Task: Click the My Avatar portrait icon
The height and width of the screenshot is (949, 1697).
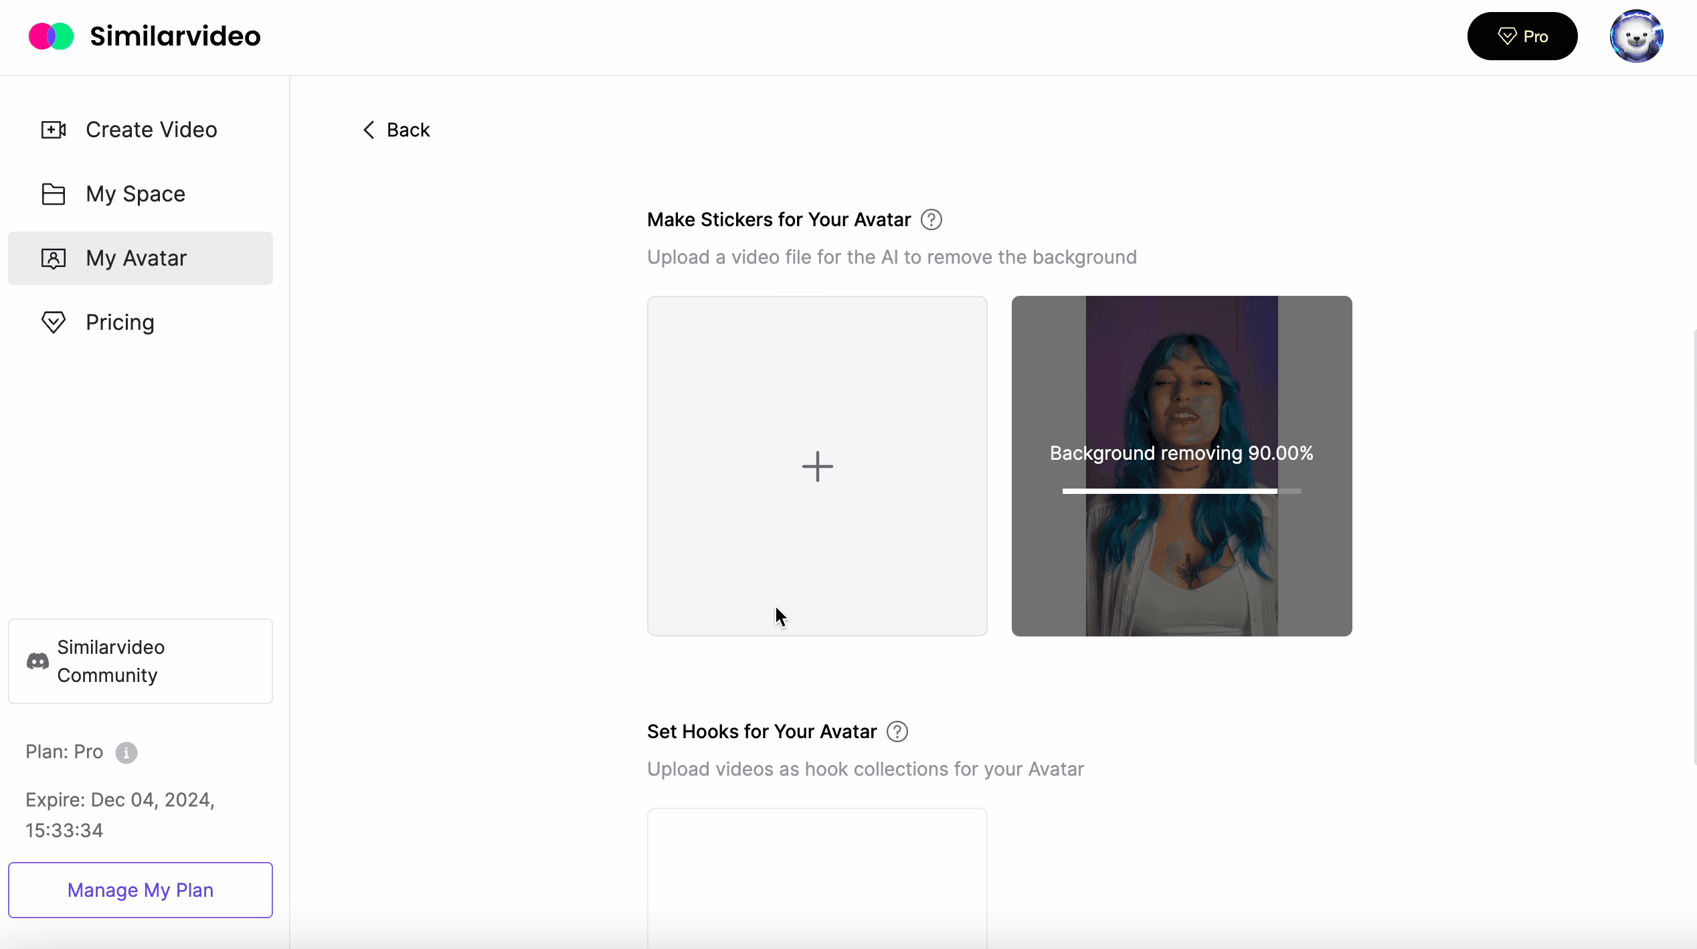Action: point(54,258)
